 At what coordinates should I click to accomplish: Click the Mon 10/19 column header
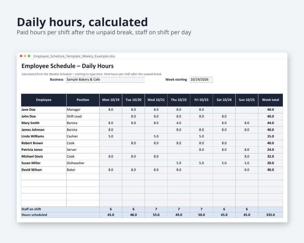point(111,100)
